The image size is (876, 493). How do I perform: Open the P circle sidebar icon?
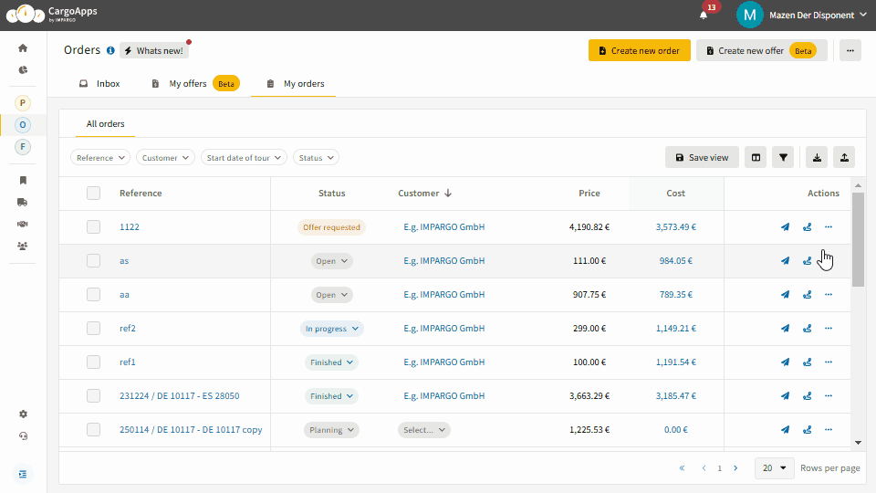coord(23,103)
